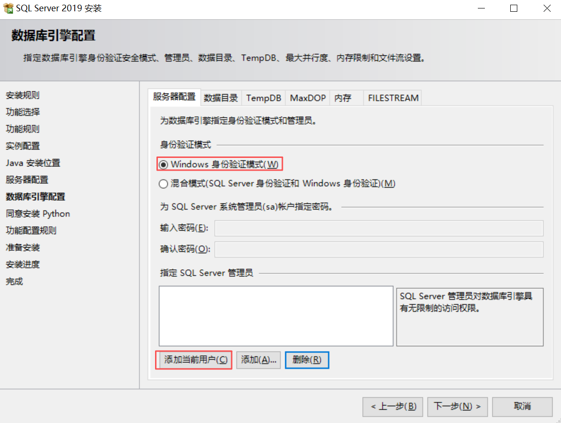This screenshot has width=561, height=423.
Task: Select 功能规则 step in sidebar
Action: click(x=23, y=129)
